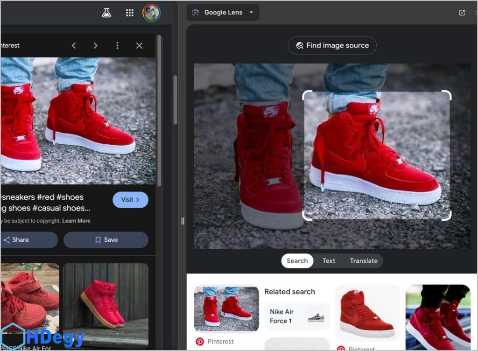
Task: Click the Google account profile avatar
Action: [151, 13]
